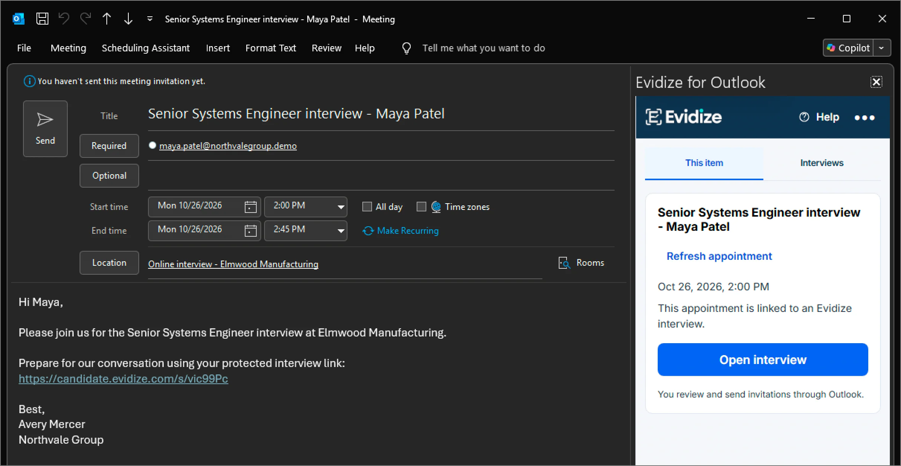Open the File menu
This screenshot has height=466, width=901.
tap(24, 48)
